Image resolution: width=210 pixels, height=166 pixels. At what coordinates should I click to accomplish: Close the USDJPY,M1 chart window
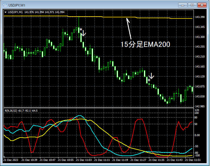202,5
